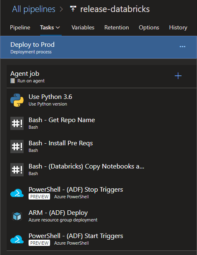
Task: Click the Bash icon for Copy Notebooks task
Action: [17, 170]
